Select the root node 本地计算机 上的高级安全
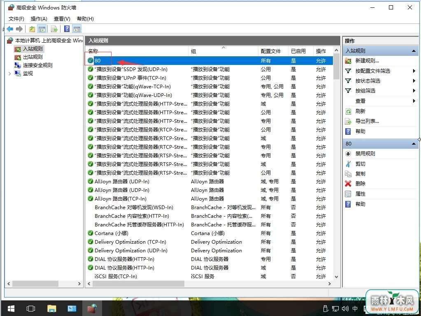Screen dimensions: 421x316 49,40
